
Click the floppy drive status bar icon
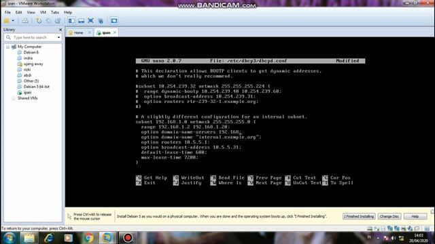(x=383, y=228)
